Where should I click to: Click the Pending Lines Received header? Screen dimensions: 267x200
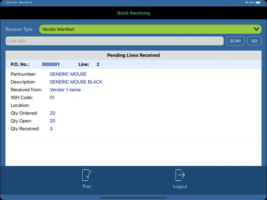coord(133,55)
